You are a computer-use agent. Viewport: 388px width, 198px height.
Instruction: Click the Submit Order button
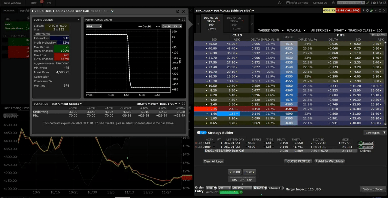tap(373, 189)
